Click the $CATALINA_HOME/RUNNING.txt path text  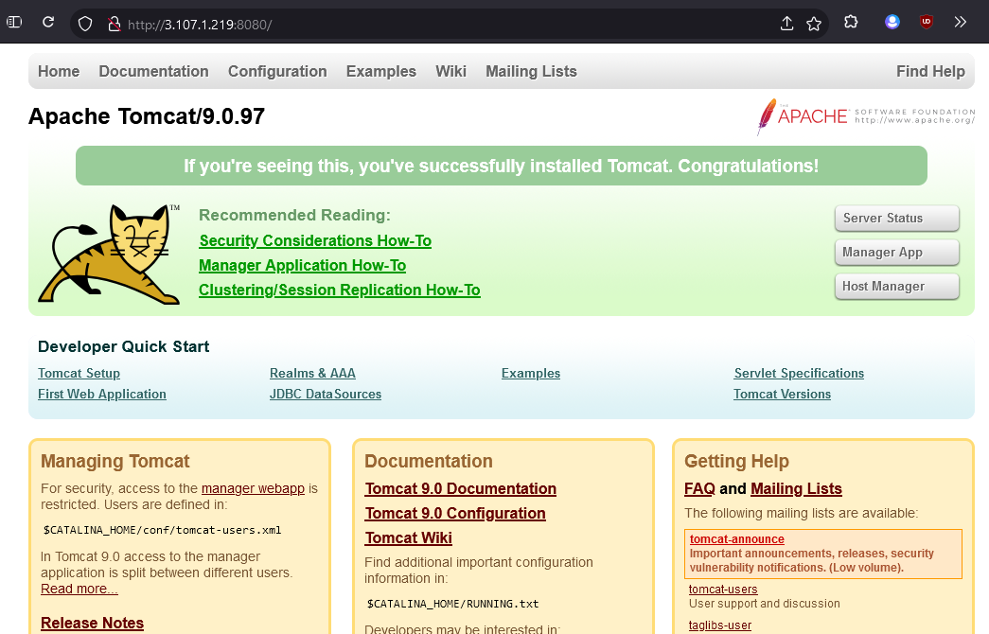click(x=453, y=604)
